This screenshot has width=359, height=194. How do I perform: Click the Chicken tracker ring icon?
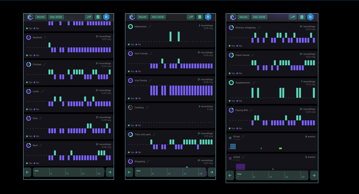click(29, 64)
